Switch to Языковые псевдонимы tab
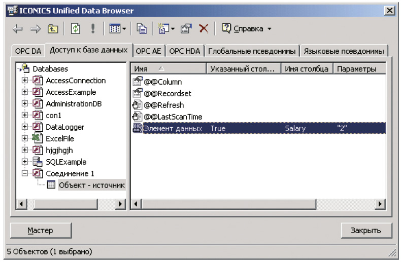The height and width of the screenshot is (262, 401). 344,51
